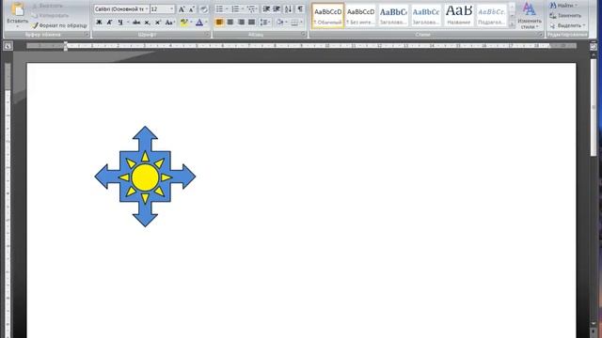The width and height of the screenshot is (602, 338).
Task: Open the Paste (Вставить) dropdown arrow
Action: point(17,26)
